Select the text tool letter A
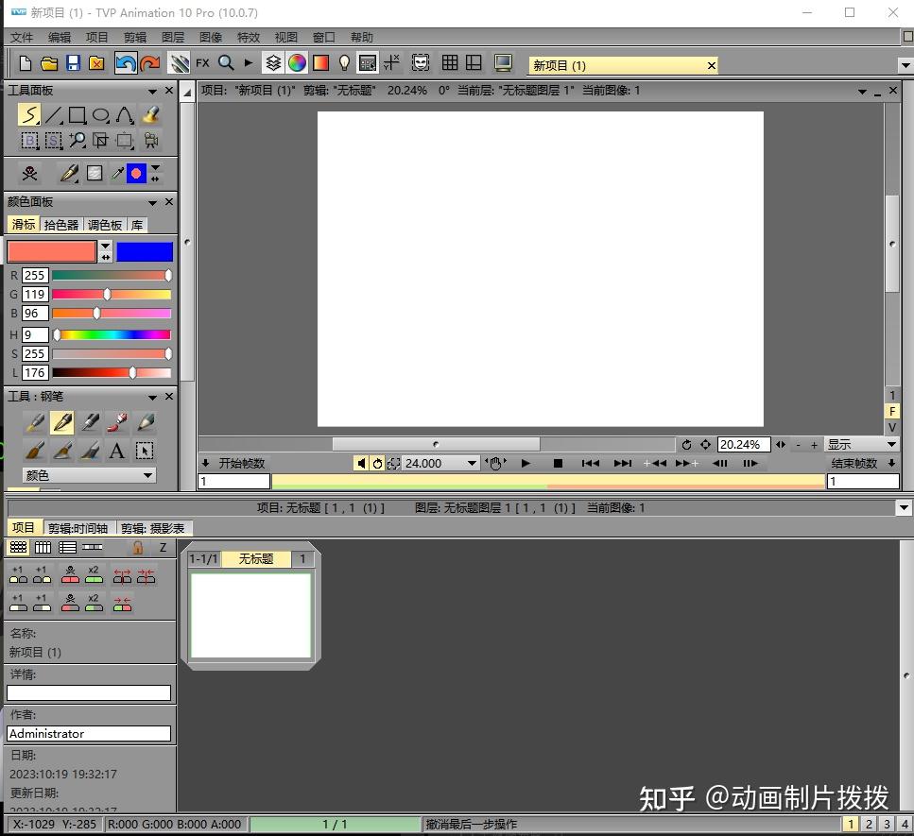 point(117,451)
